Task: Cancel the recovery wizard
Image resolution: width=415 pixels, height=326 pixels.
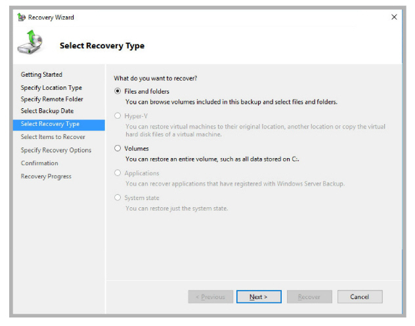Action: pos(359,297)
